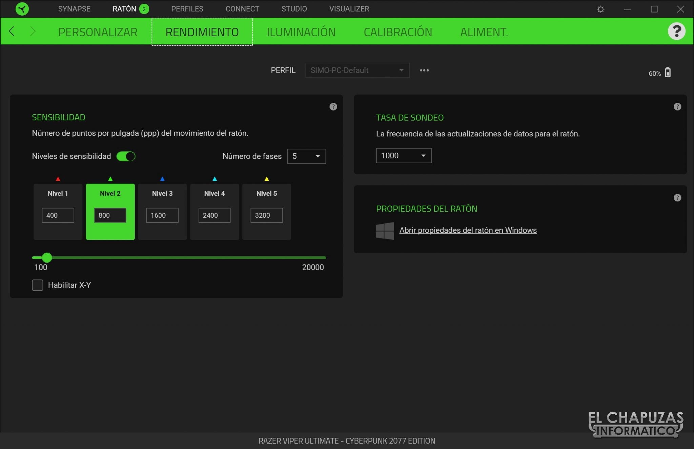Go to the Calibración section
694x449 pixels.
[398, 32]
